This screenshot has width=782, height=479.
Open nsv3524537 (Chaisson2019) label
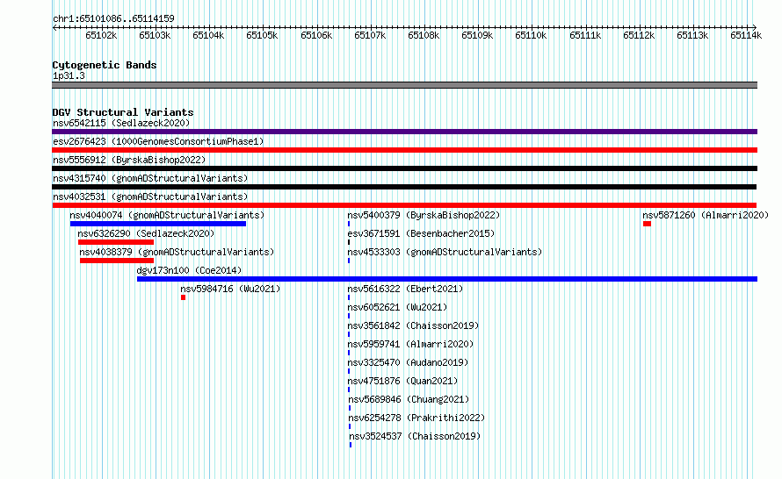coord(415,436)
